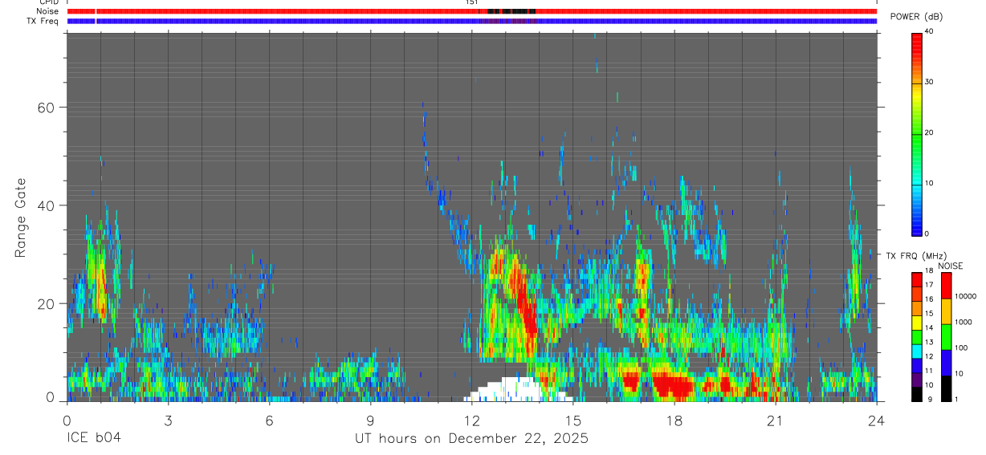Click the 17 label on TX FRQ scale
The height and width of the screenshot is (455, 986).
pyautogui.click(x=929, y=285)
